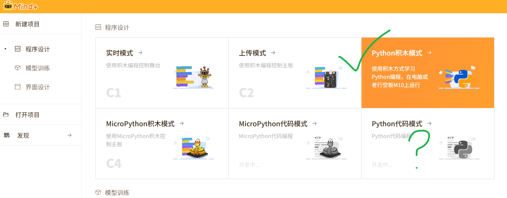Open the Python代码模式 title link
The width and height of the screenshot is (507, 198).
pyautogui.click(x=397, y=124)
